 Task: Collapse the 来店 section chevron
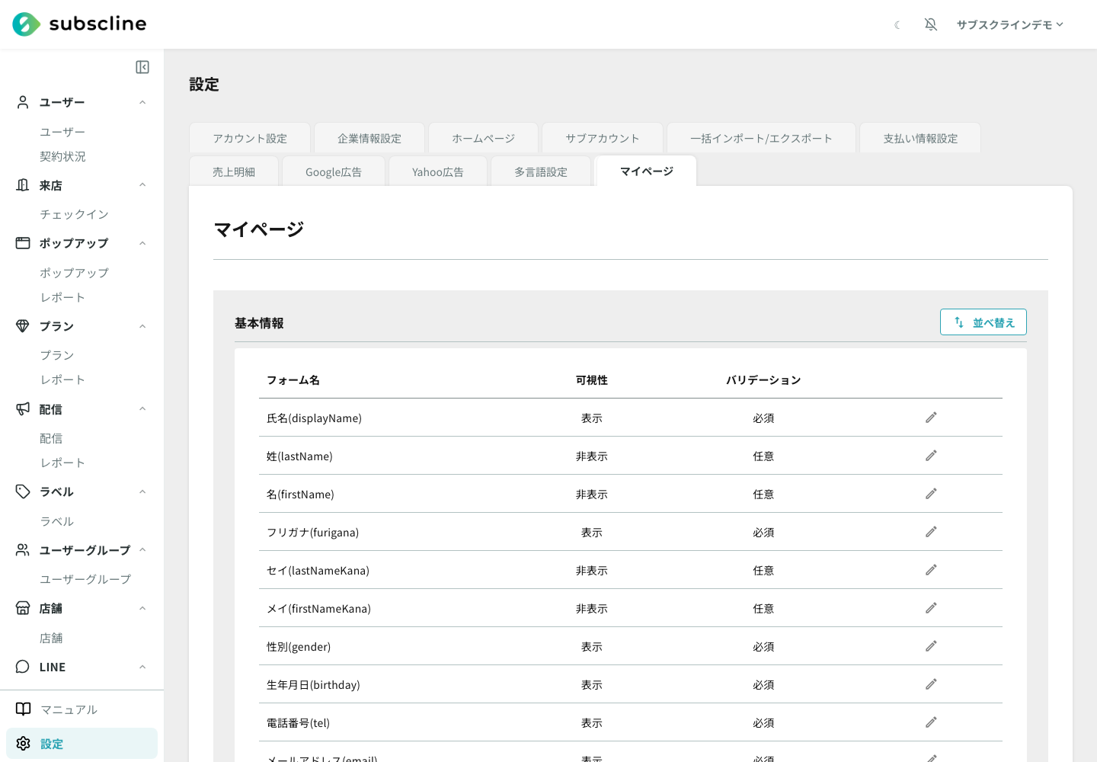(x=142, y=185)
